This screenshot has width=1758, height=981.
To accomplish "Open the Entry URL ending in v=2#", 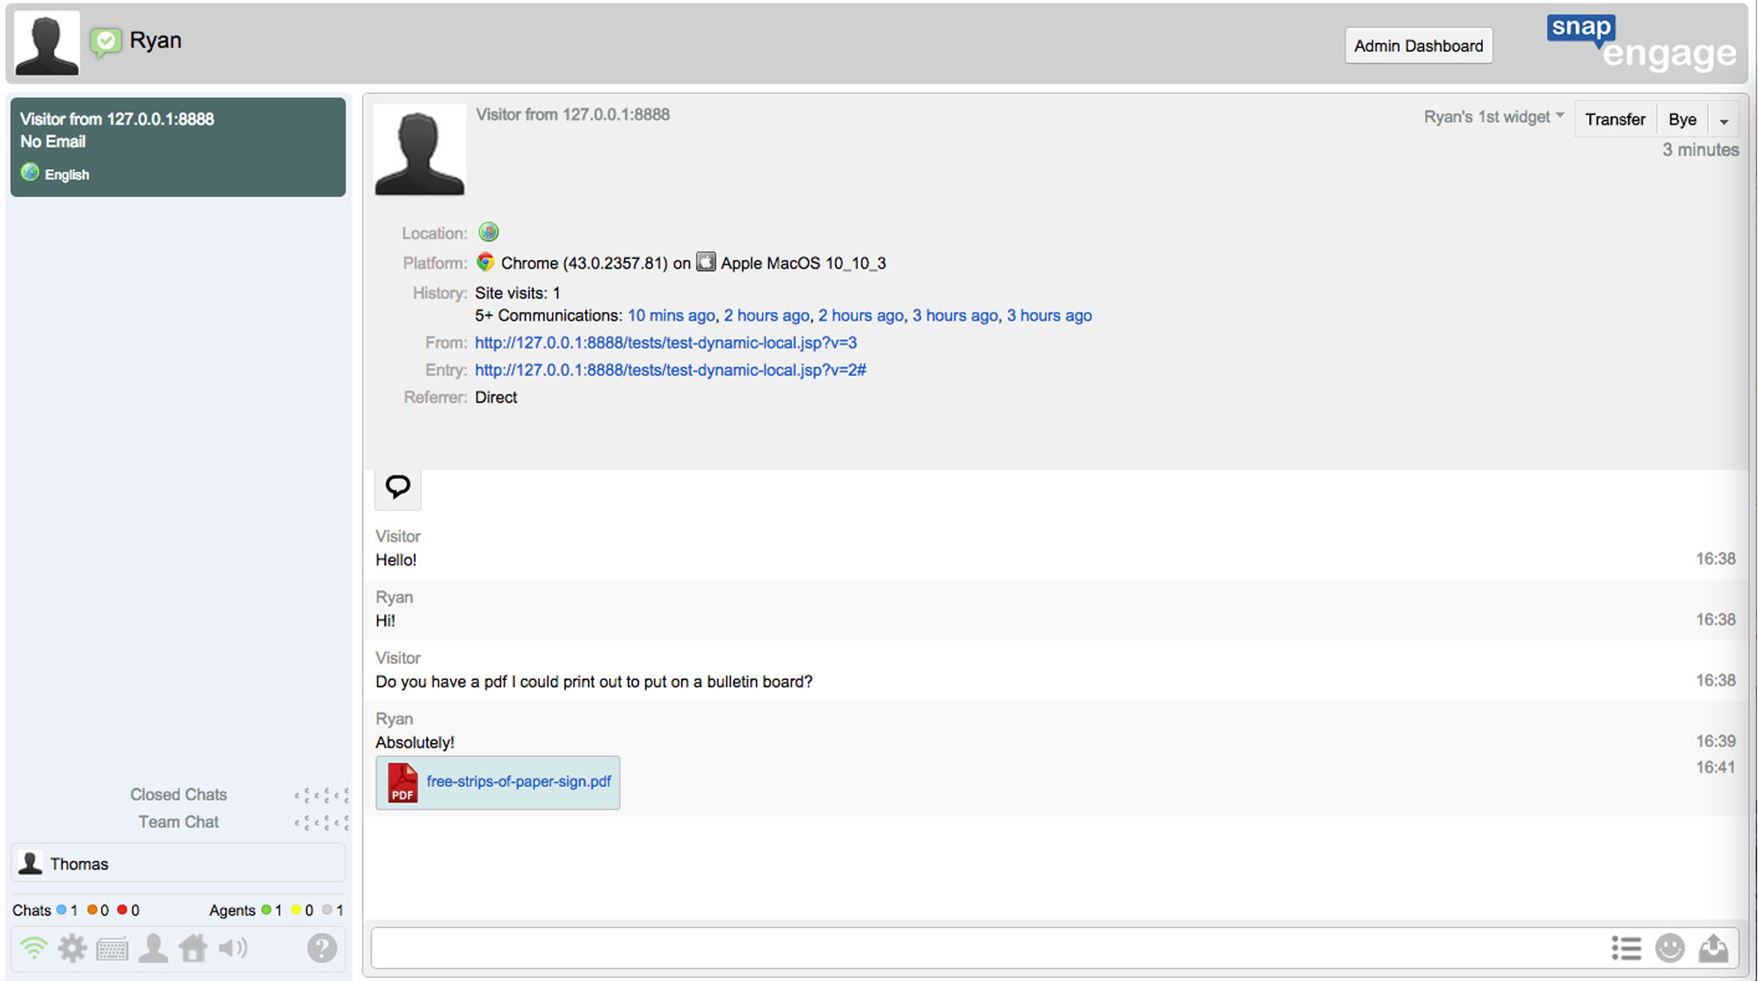I will [x=670, y=370].
